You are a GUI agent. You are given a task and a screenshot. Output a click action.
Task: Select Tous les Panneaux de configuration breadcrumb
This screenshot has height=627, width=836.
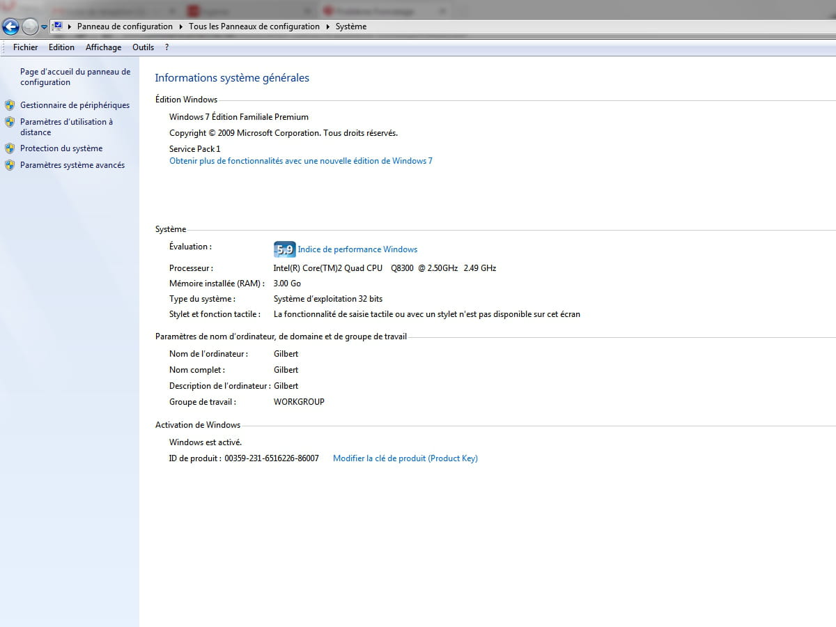254,26
